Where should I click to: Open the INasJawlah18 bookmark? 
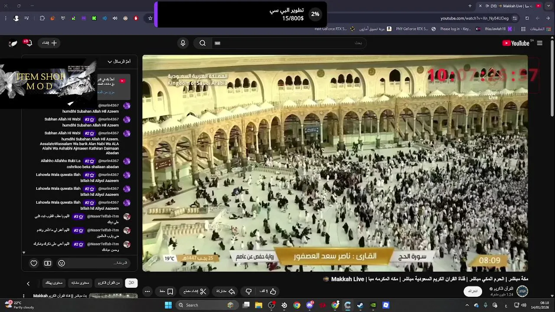pos(498,29)
